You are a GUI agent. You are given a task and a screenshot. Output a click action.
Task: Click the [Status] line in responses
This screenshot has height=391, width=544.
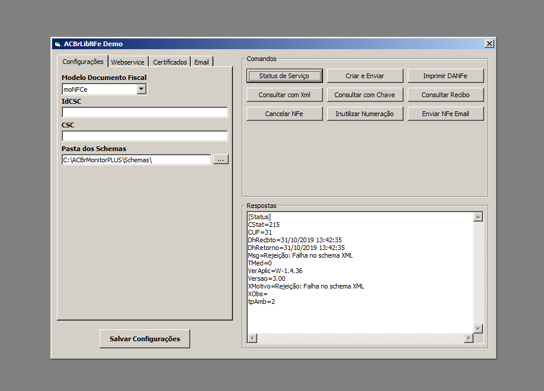259,217
